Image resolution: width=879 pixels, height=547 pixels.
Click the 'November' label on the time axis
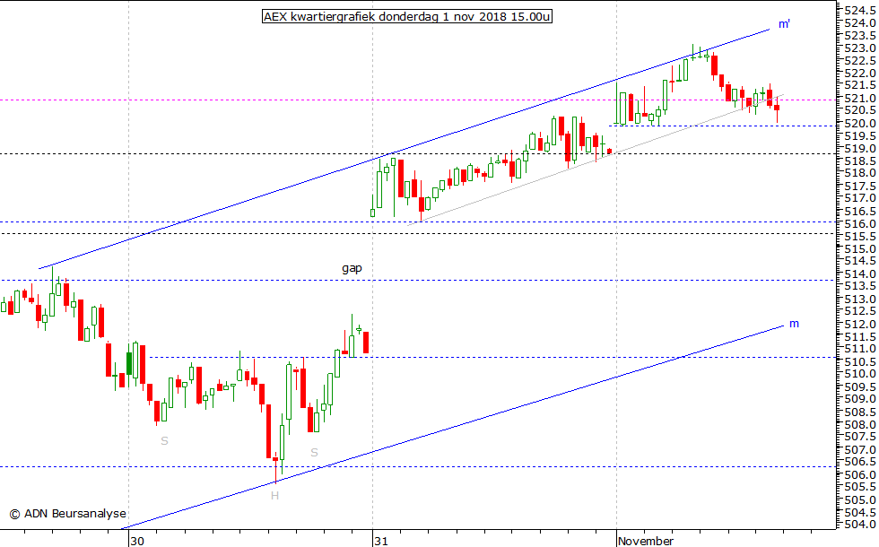pos(645,541)
